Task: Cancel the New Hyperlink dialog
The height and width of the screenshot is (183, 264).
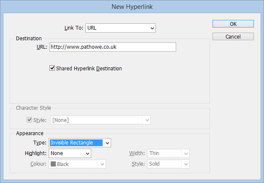Action: point(233,36)
